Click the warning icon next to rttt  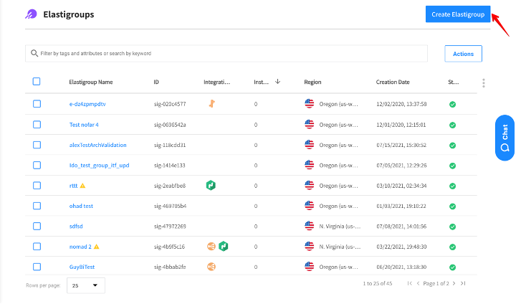click(82, 186)
